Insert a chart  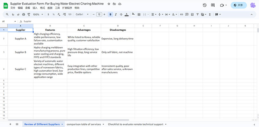click(x=192, y=15)
